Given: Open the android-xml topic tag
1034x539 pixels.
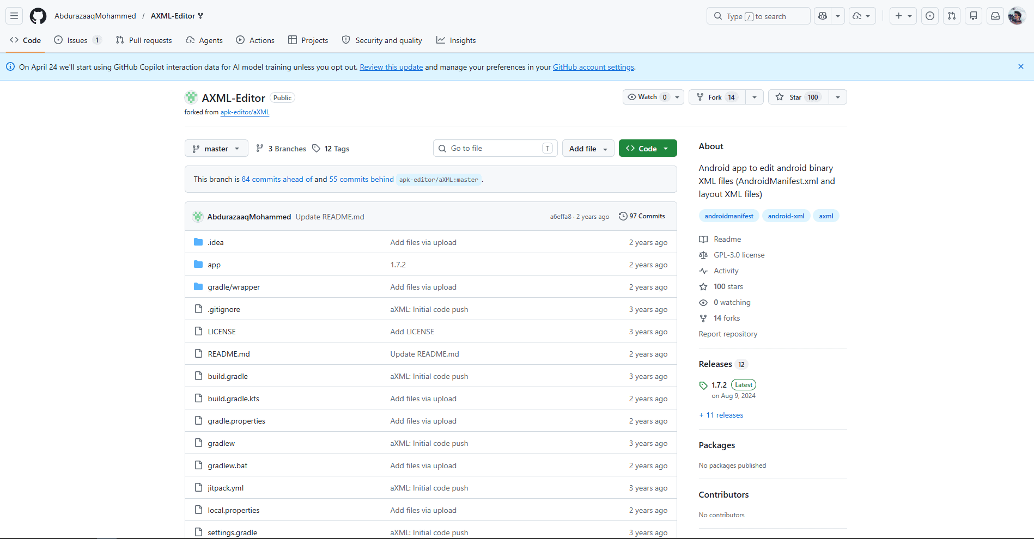Looking at the screenshot, I should [786, 216].
